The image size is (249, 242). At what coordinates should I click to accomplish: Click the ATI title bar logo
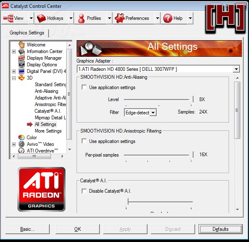point(5,6)
